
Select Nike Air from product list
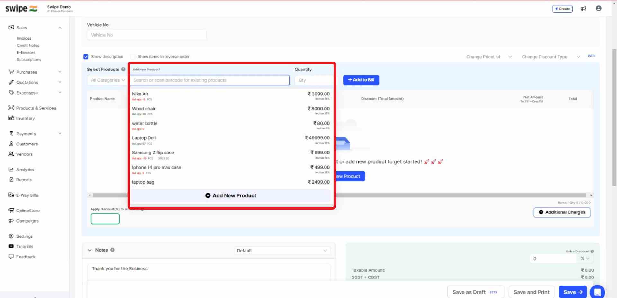(231, 96)
